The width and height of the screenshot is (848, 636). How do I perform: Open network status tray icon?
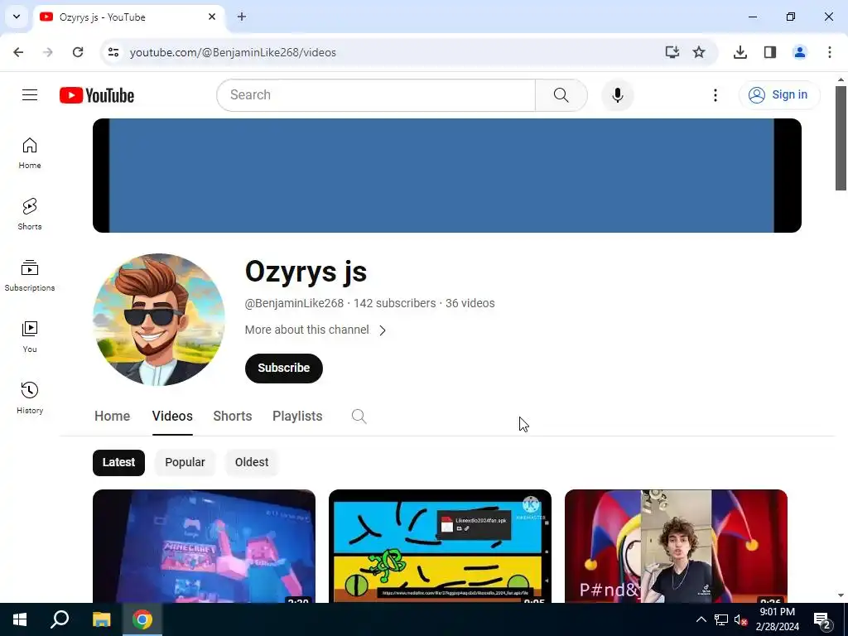721,619
